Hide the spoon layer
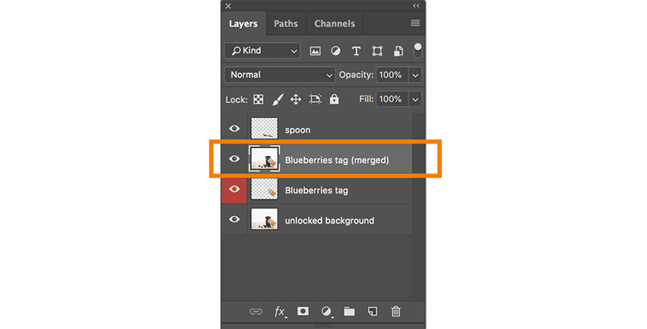Viewport: 647px width, 329px height. point(234,129)
